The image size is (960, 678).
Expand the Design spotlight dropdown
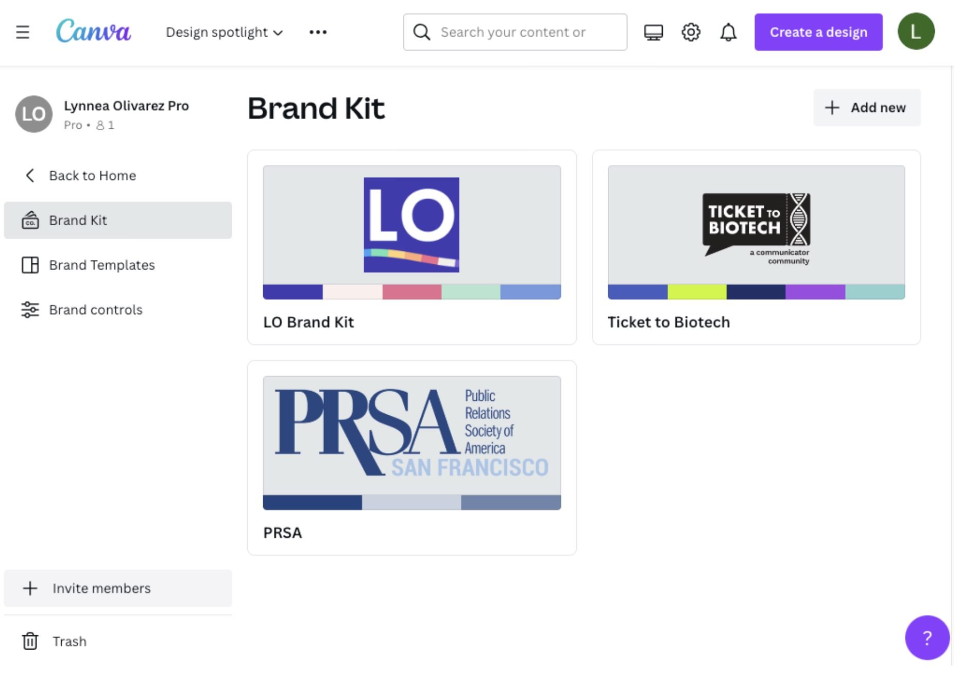click(x=225, y=32)
